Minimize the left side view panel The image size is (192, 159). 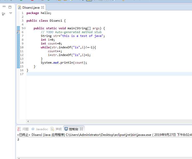[x=4, y=6]
